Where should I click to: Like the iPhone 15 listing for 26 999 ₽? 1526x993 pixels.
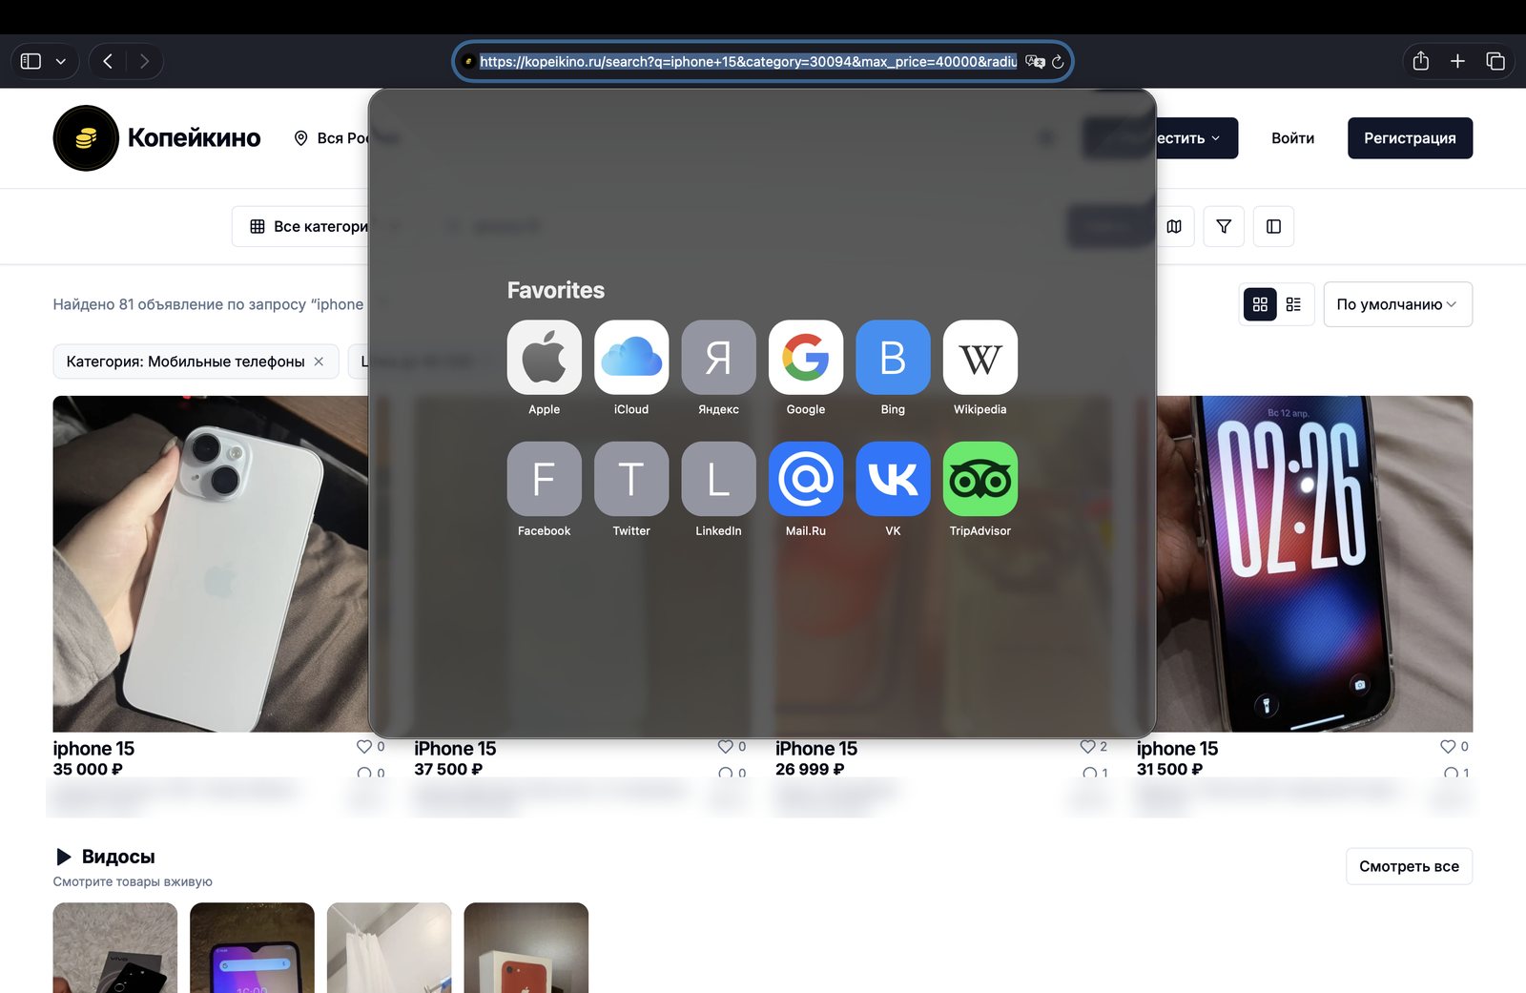tap(1087, 747)
